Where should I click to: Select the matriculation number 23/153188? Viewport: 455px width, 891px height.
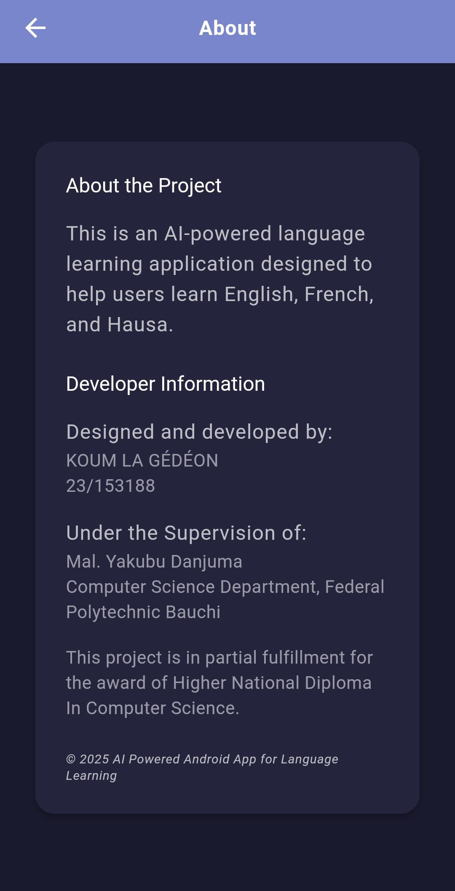pos(111,486)
